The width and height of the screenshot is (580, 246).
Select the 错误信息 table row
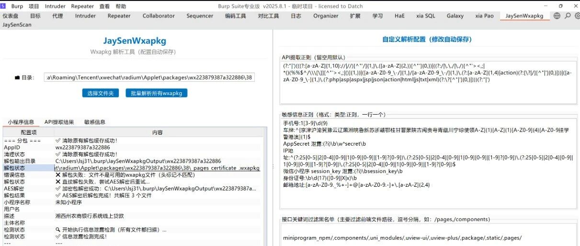(x=133, y=175)
